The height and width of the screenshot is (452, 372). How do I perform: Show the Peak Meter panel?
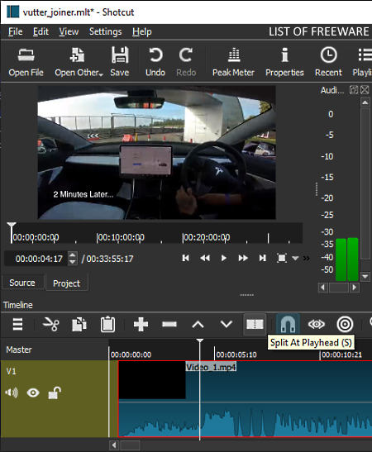(x=233, y=62)
